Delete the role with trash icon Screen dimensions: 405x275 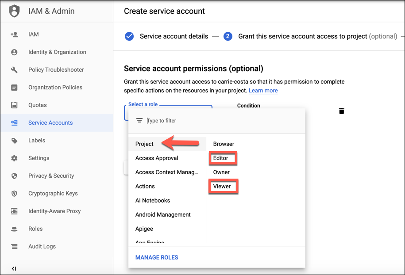[x=341, y=111]
